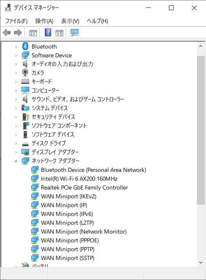Open the blue Help question-mark icon
Image resolution: width=206 pixels, height=280 pixels.
tap(48, 33)
